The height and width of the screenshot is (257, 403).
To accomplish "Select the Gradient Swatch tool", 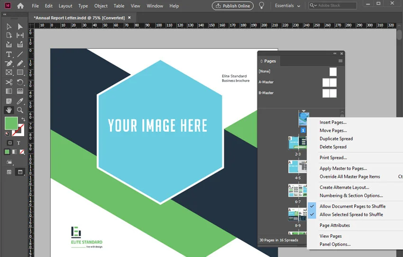I will click(9, 91).
